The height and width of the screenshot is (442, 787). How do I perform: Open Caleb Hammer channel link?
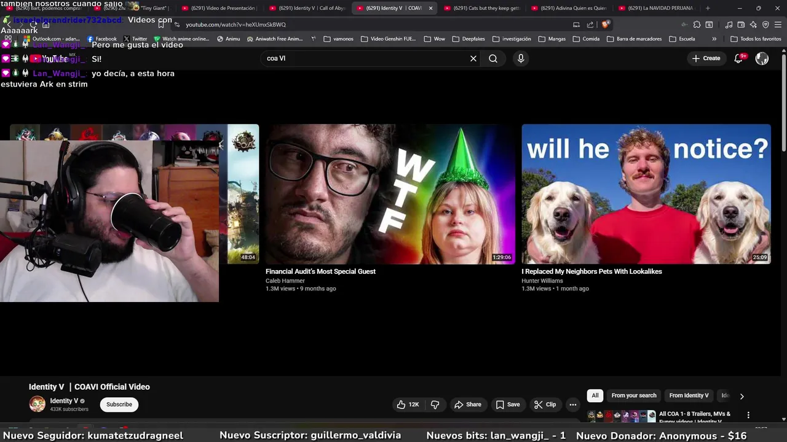click(x=285, y=281)
